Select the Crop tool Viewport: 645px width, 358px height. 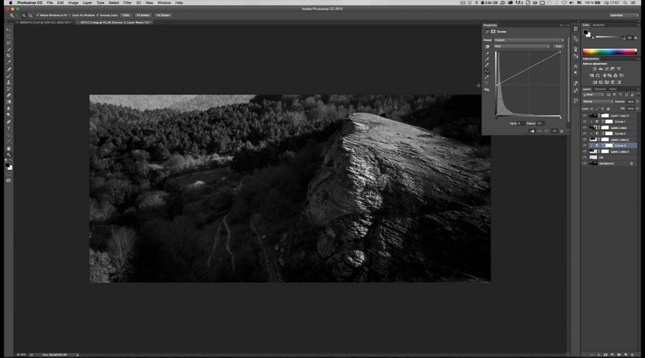pyautogui.click(x=9, y=56)
